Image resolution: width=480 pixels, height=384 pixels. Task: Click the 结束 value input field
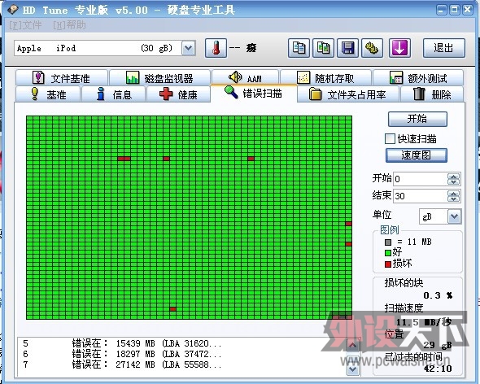point(421,196)
